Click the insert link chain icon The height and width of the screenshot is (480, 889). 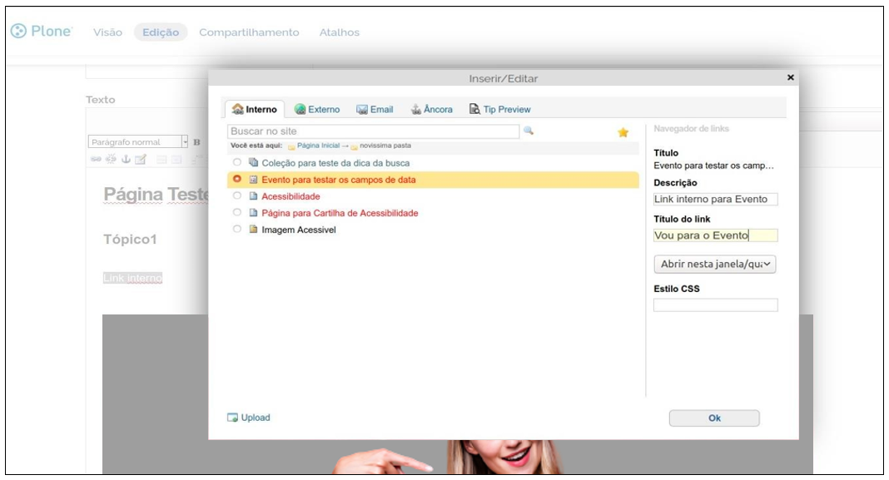coord(95,160)
